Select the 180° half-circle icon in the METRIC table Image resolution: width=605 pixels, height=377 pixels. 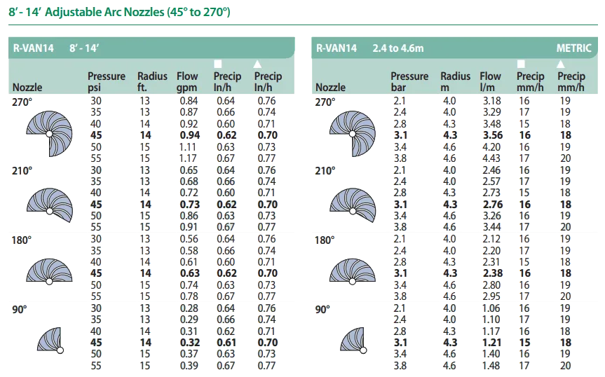click(352, 271)
